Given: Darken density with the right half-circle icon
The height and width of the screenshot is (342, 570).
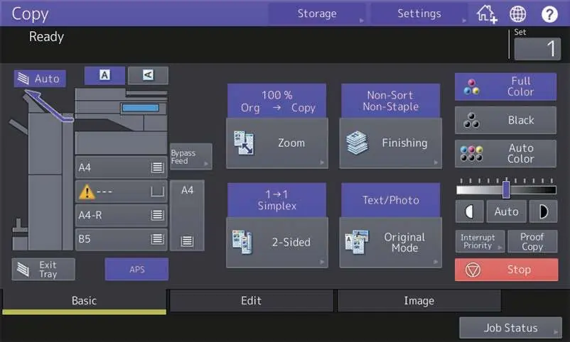Looking at the screenshot, I should click(x=543, y=211).
